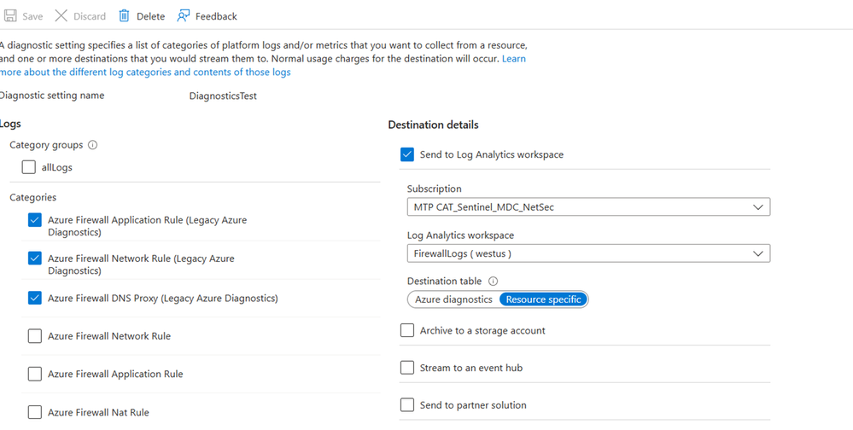
Task: Click the Save disk icon
Action: (x=10, y=16)
